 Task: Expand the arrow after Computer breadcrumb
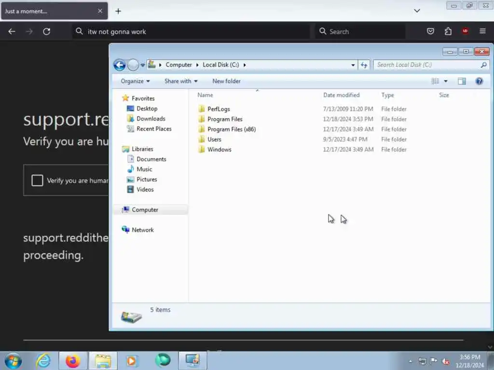pyautogui.click(x=197, y=65)
